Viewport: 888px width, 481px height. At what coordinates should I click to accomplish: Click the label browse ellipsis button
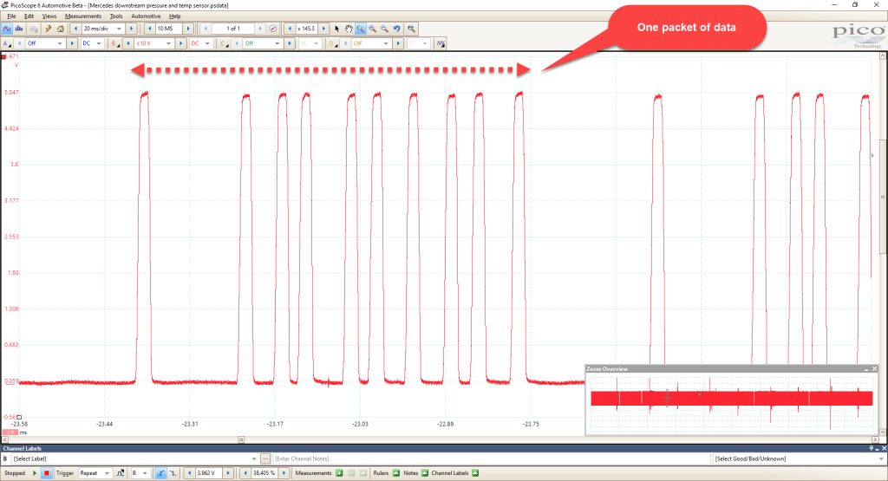click(x=265, y=459)
